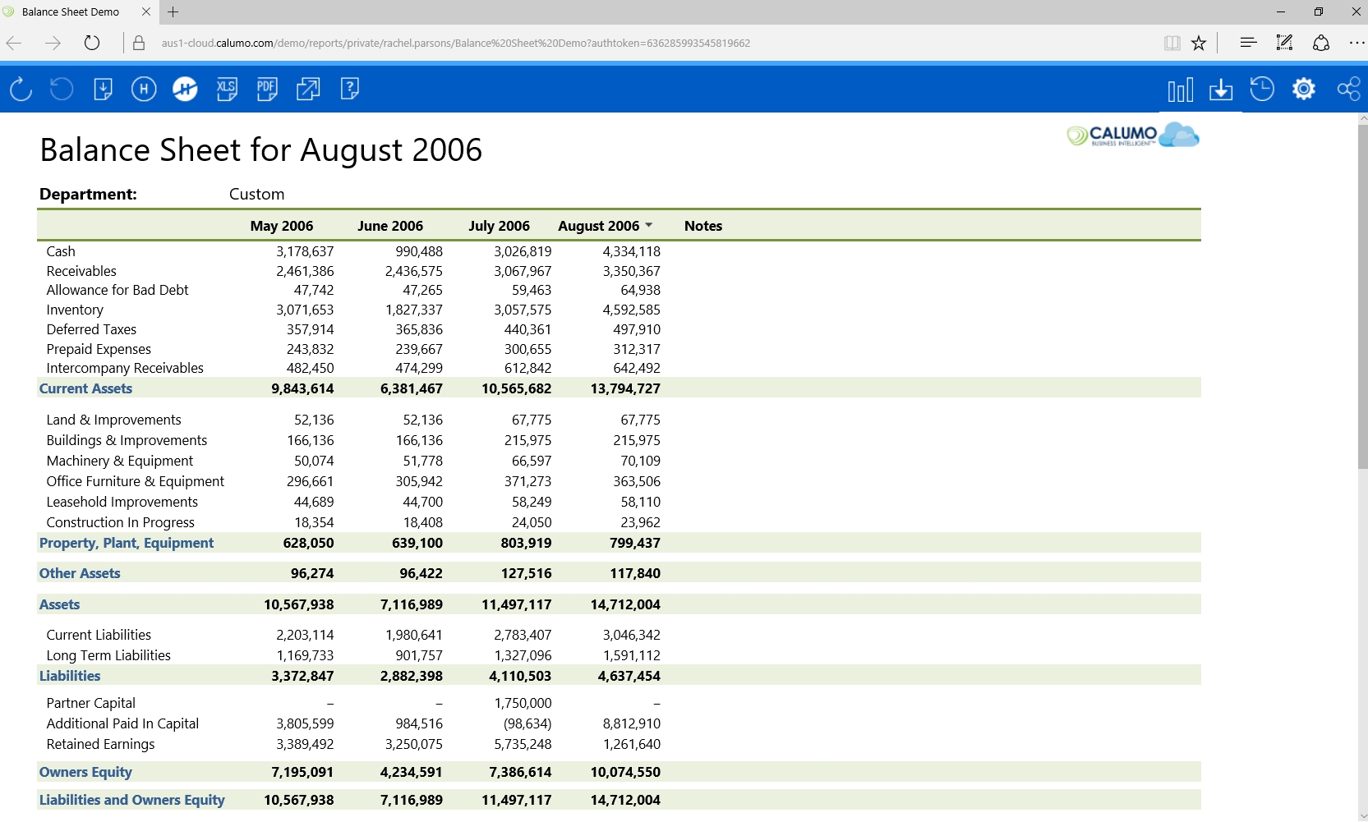The width and height of the screenshot is (1368, 822).
Task: Open report in new window icon
Action: [308, 89]
